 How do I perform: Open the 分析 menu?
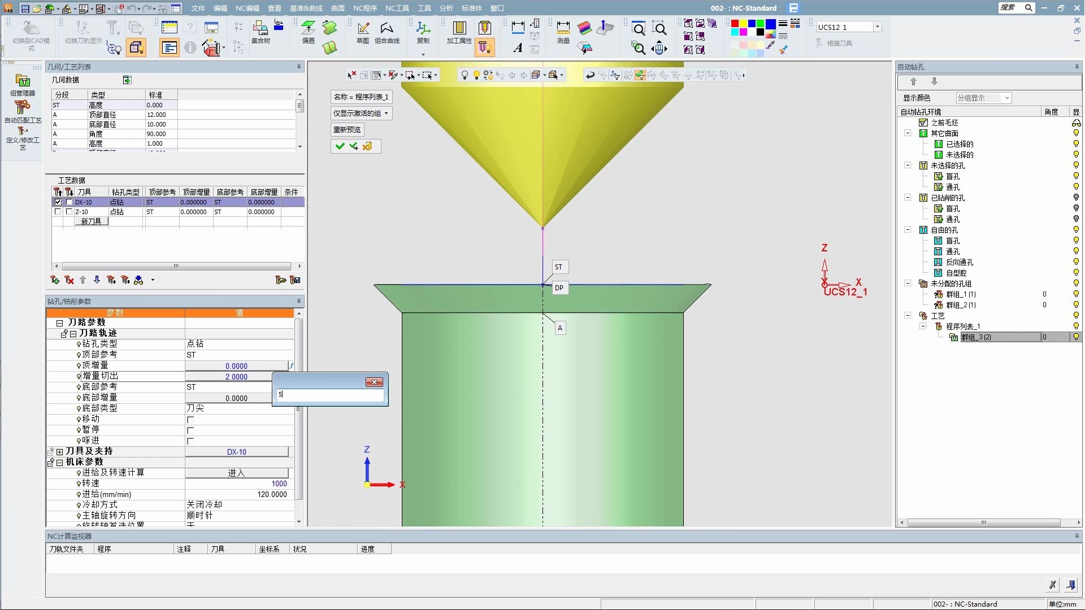(446, 8)
